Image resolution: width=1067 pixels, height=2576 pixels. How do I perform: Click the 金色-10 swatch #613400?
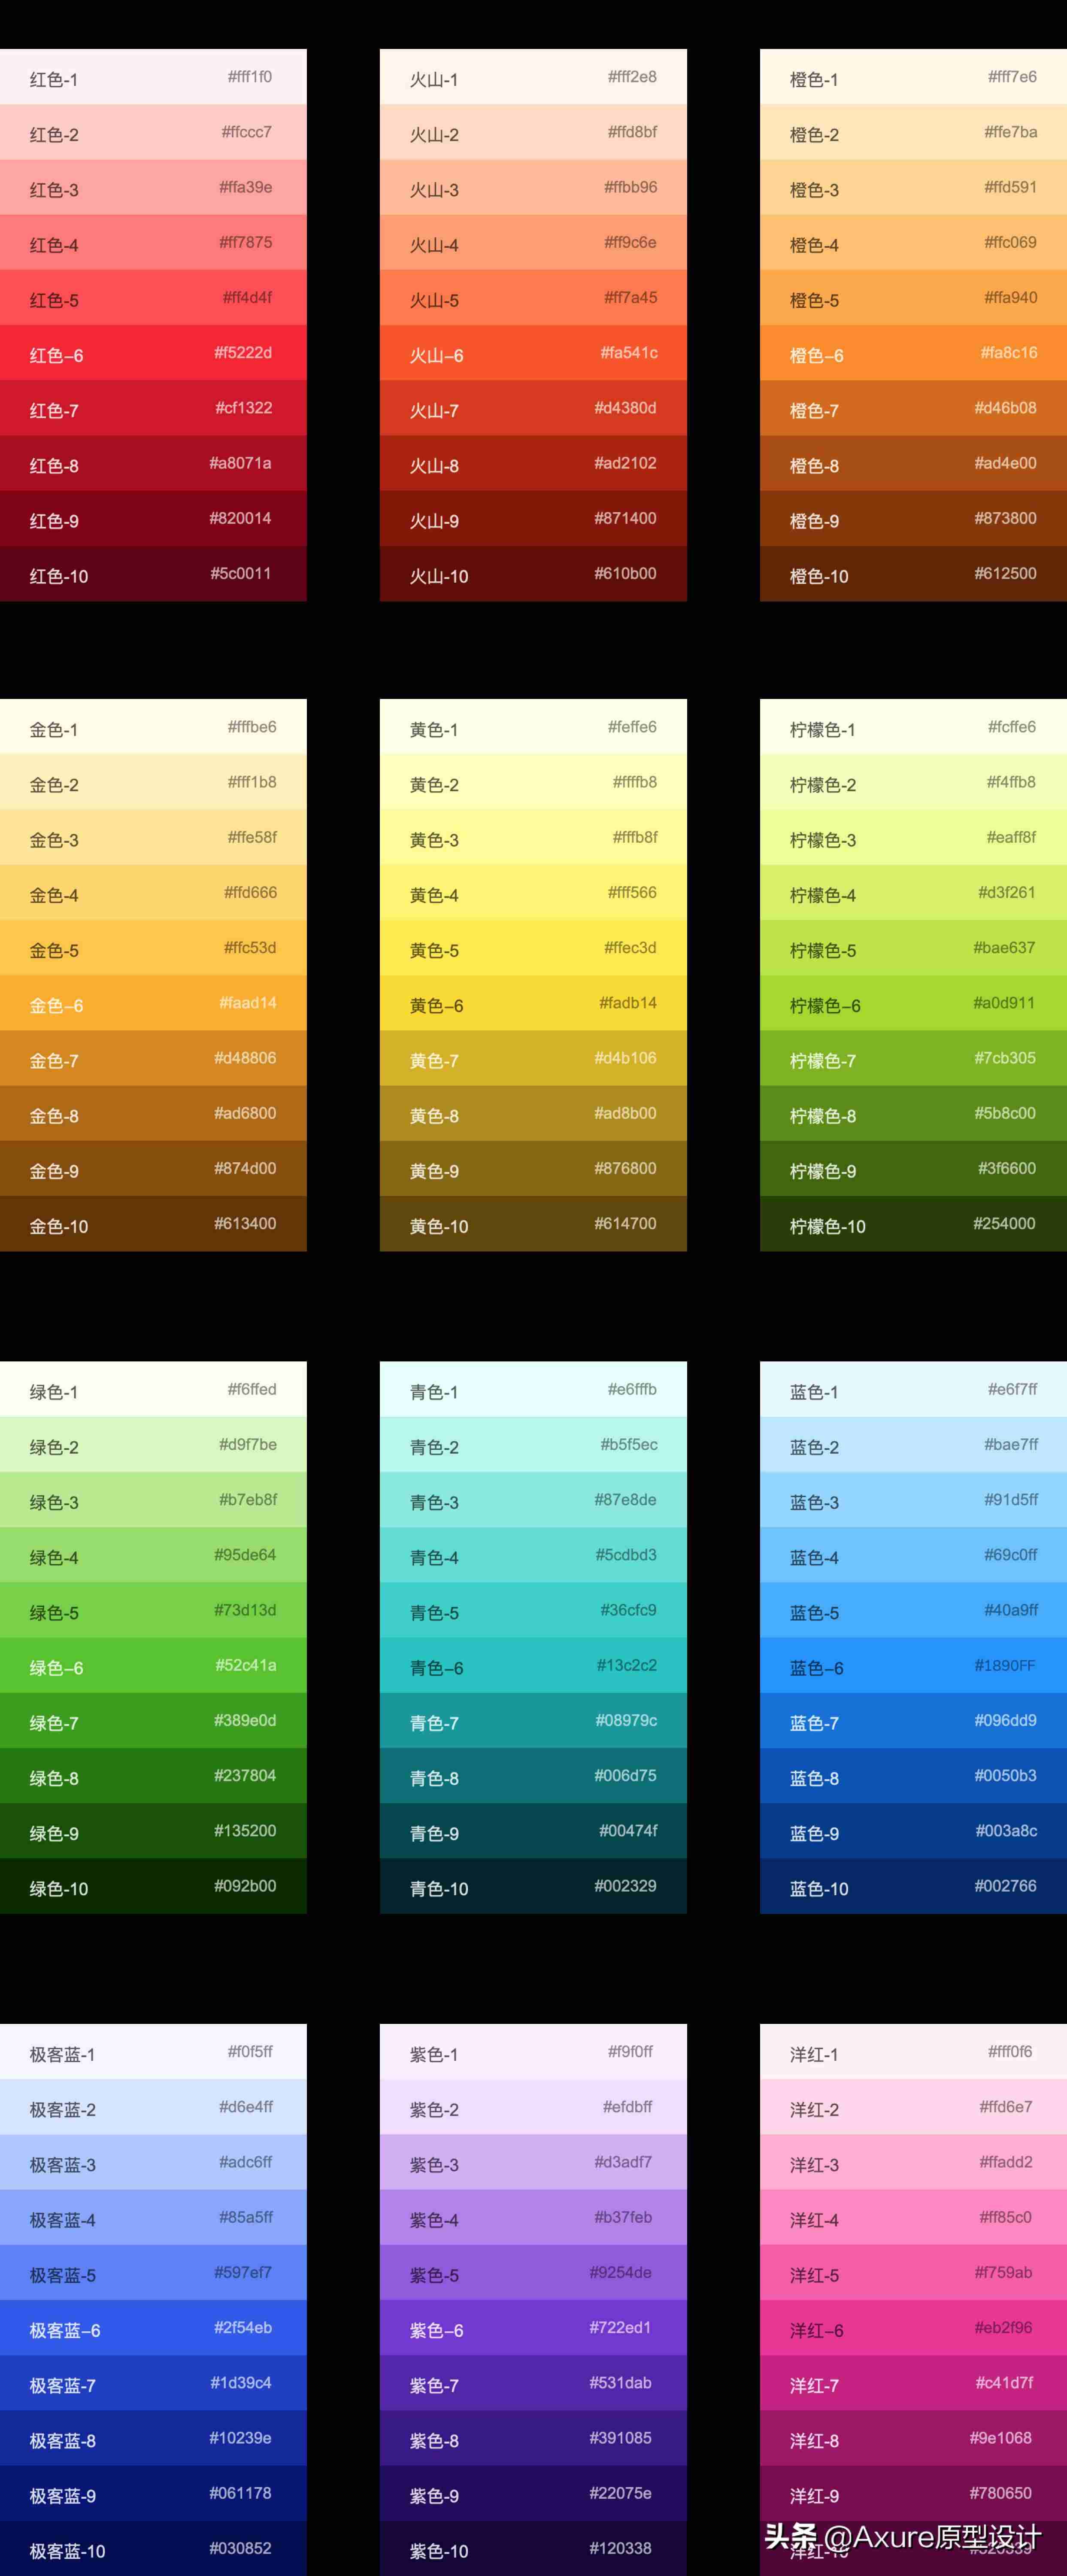153,1224
